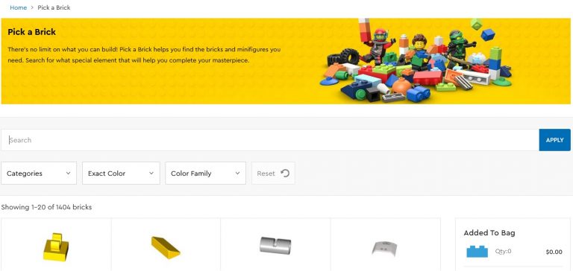The width and height of the screenshot is (573, 271).
Task: Click the blue brick icon in Added To Bag
Action: point(477,252)
